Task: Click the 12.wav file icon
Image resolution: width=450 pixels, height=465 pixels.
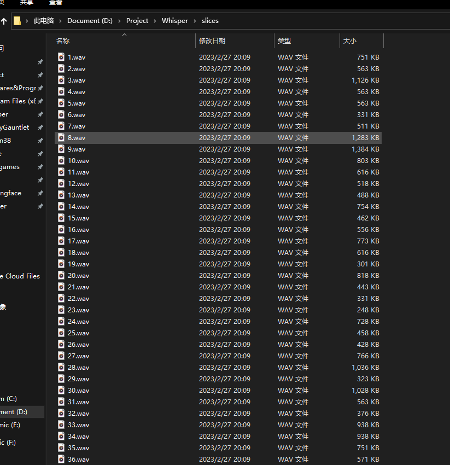Action: coord(61,184)
